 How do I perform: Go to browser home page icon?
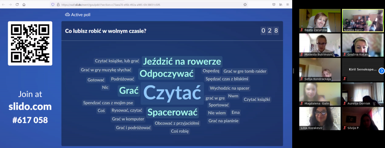coord(24,4)
